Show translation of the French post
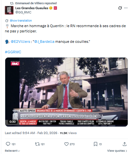This screenshot has height=154, width=131. pos(21,21)
